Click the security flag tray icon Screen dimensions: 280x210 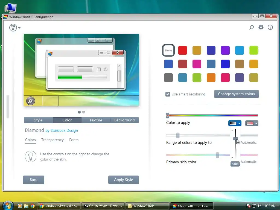248,206
